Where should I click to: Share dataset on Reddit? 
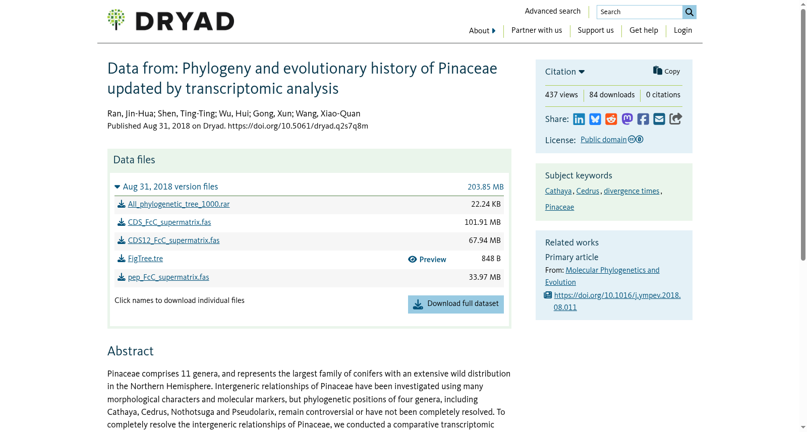point(611,119)
